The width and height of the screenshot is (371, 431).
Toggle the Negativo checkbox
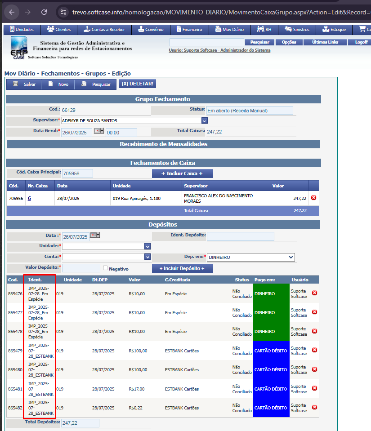coord(105,268)
